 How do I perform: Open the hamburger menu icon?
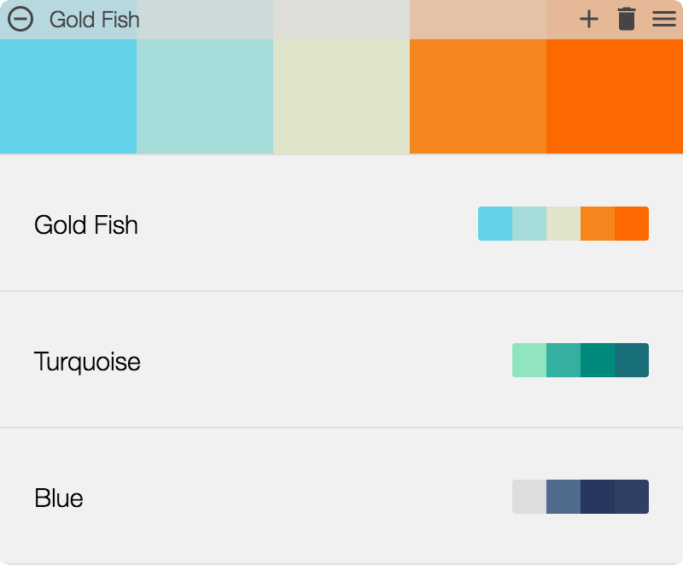coord(663,19)
